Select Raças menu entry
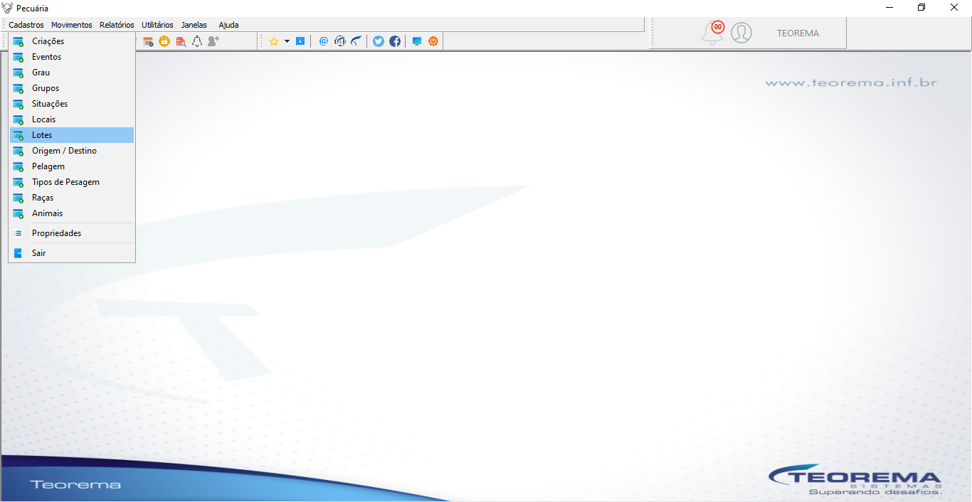 72,198
